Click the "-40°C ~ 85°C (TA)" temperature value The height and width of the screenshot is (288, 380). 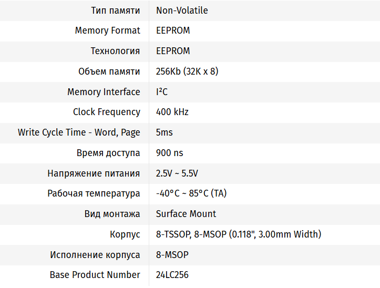click(191, 193)
